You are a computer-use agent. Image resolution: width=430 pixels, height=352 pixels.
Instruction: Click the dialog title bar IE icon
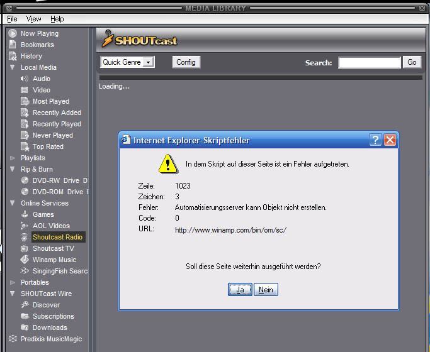pos(126,140)
